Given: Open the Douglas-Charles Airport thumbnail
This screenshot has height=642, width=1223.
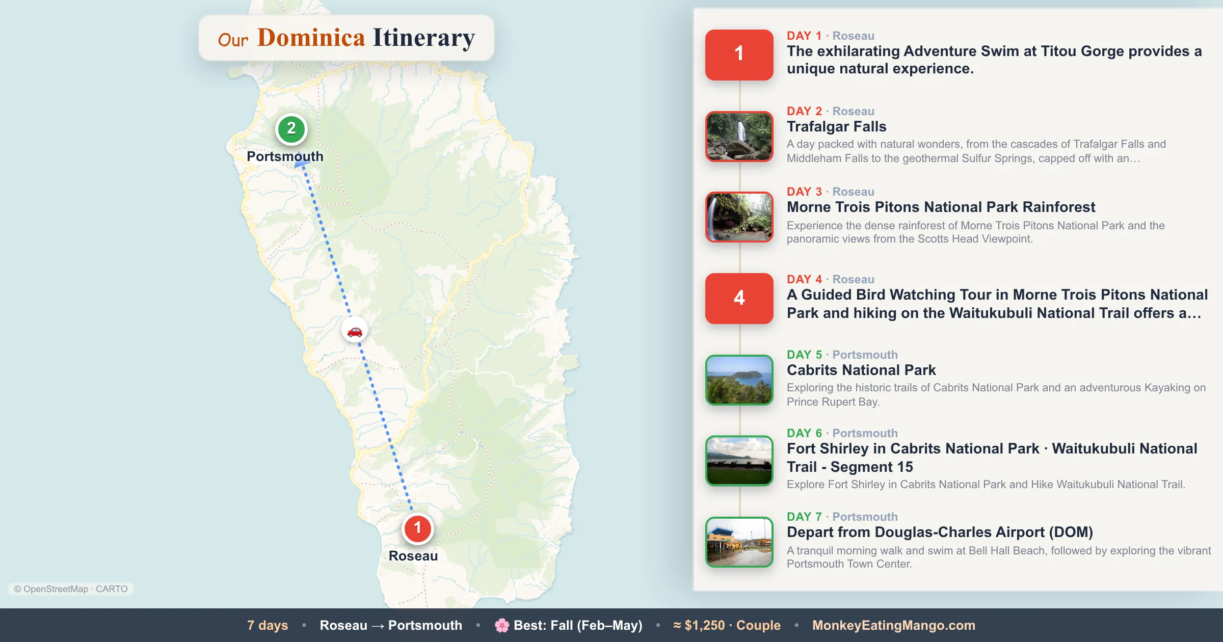Looking at the screenshot, I should click(739, 542).
